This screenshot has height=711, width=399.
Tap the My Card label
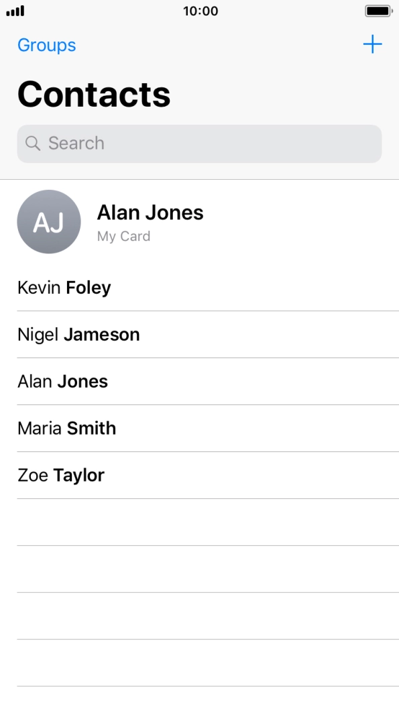point(123,236)
